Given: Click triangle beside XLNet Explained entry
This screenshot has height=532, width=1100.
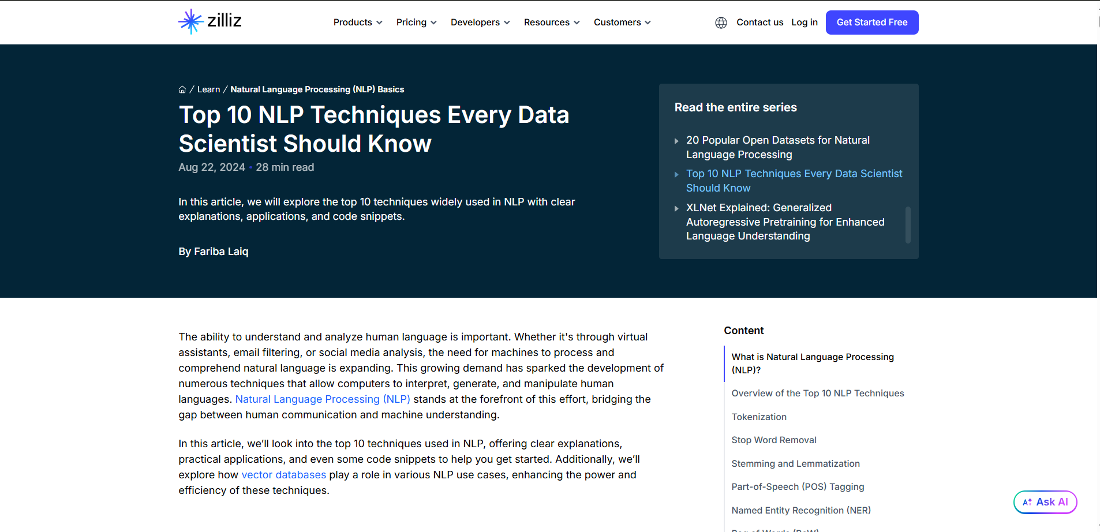Looking at the screenshot, I should tap(676, 208).
